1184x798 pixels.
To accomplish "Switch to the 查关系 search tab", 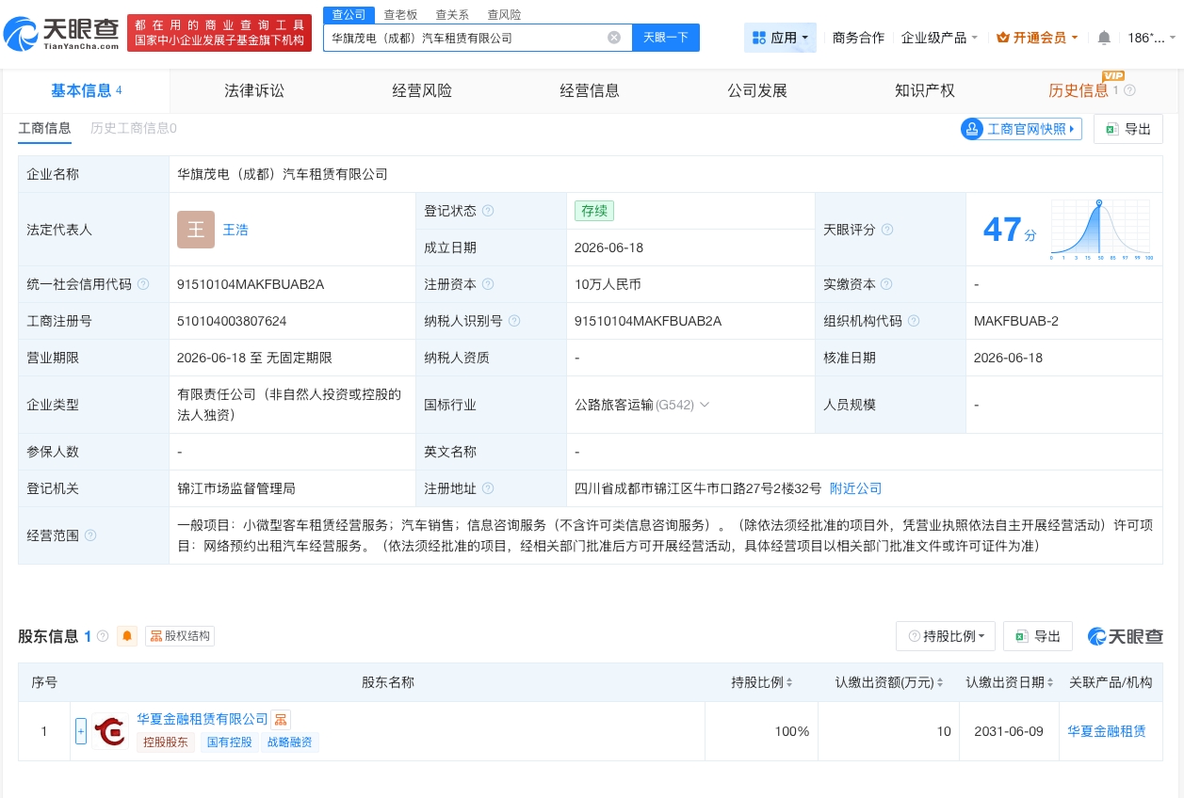I will [452, 15].
